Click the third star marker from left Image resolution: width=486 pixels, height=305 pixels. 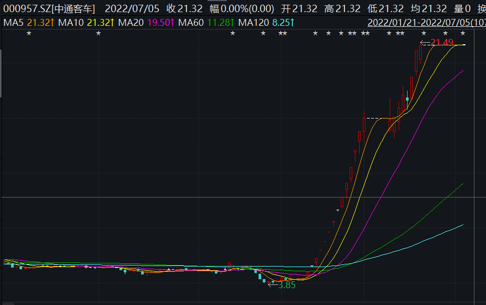[233, 34]
